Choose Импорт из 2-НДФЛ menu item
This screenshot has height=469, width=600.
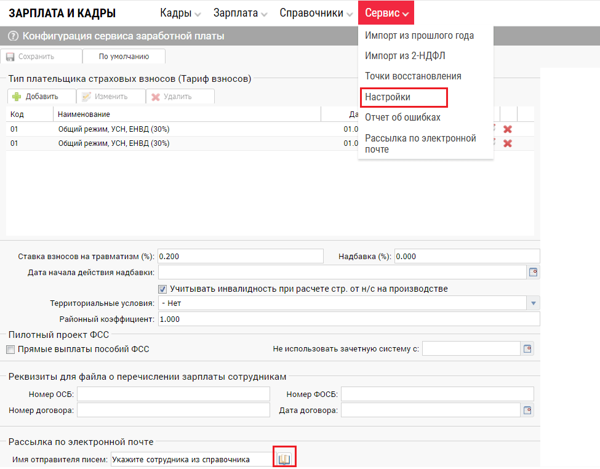[405, 56]
